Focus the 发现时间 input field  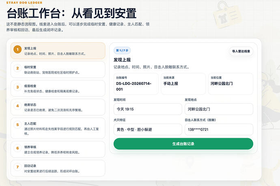[148, 109]
